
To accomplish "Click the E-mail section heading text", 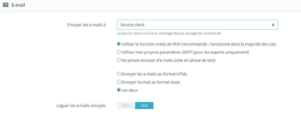I will click(18, 5).
